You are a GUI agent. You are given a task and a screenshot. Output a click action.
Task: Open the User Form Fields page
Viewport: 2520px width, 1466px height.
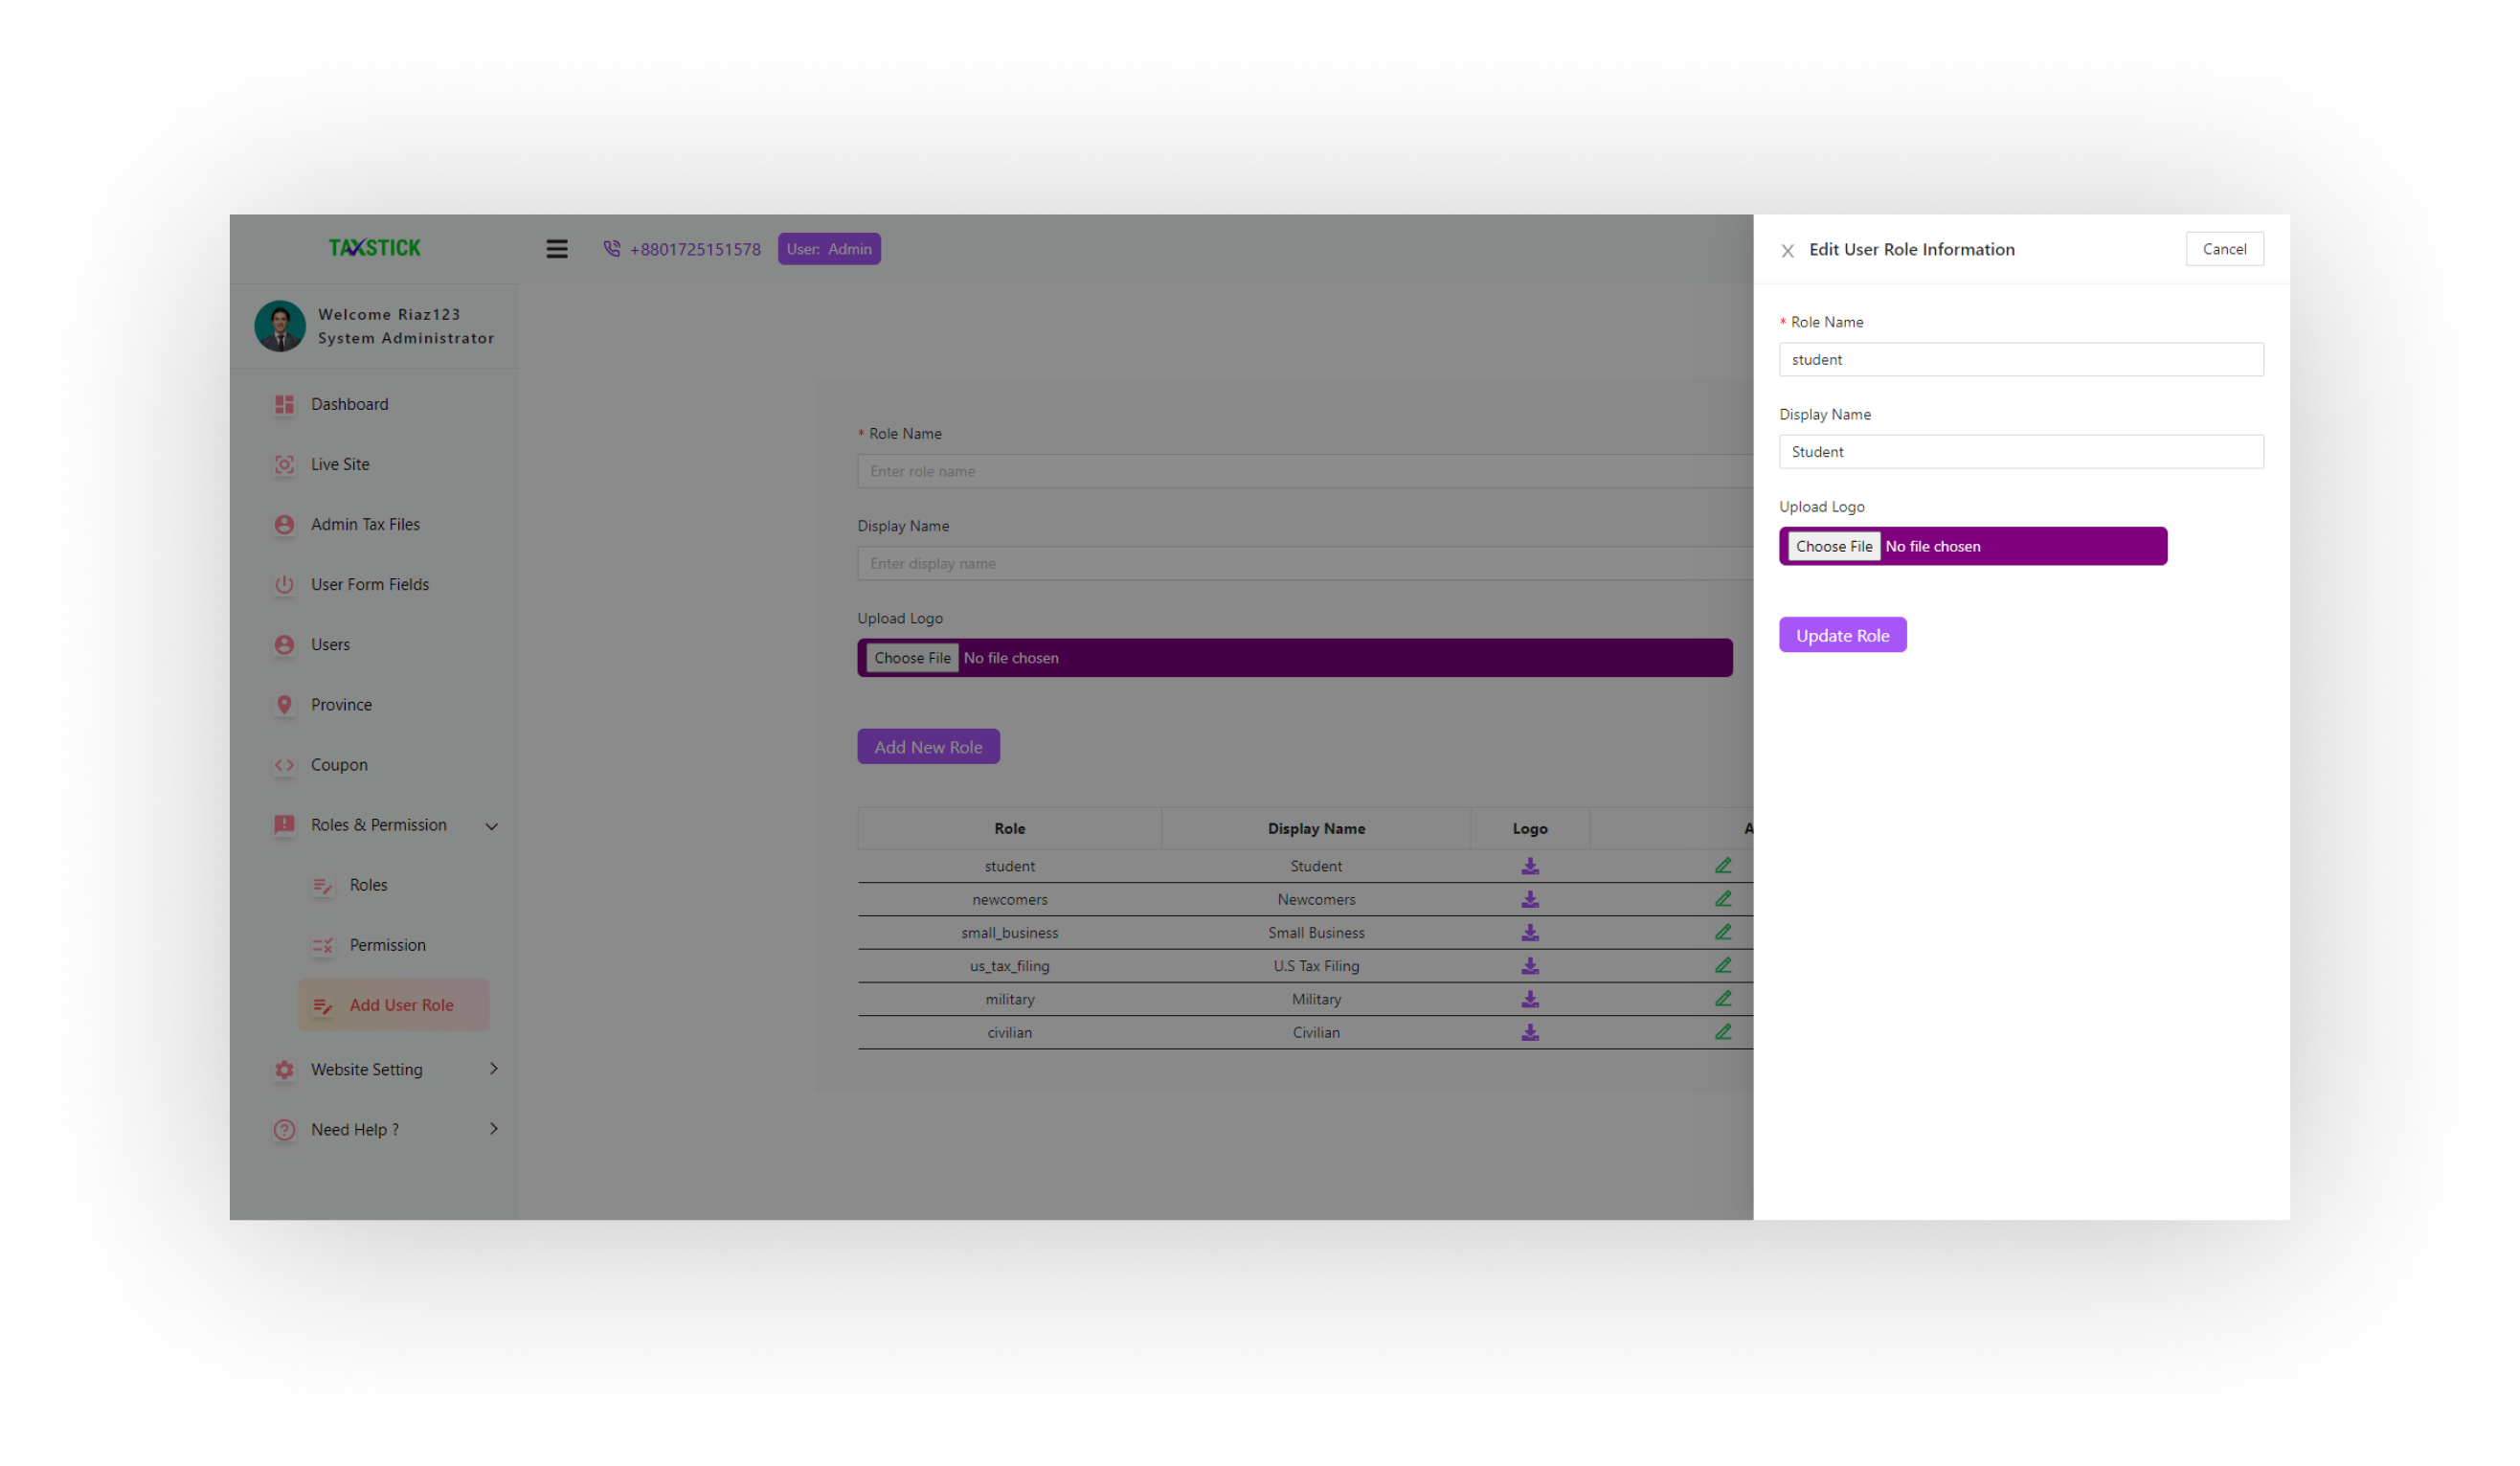point(369,584)
